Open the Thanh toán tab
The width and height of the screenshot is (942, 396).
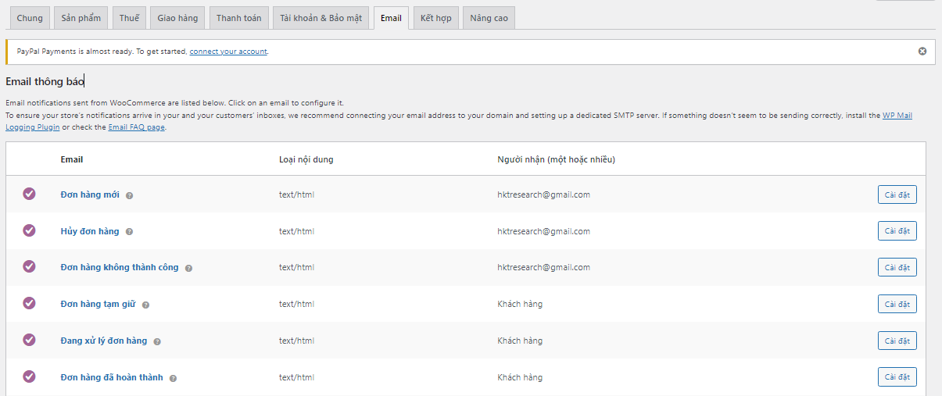point(238,18)
